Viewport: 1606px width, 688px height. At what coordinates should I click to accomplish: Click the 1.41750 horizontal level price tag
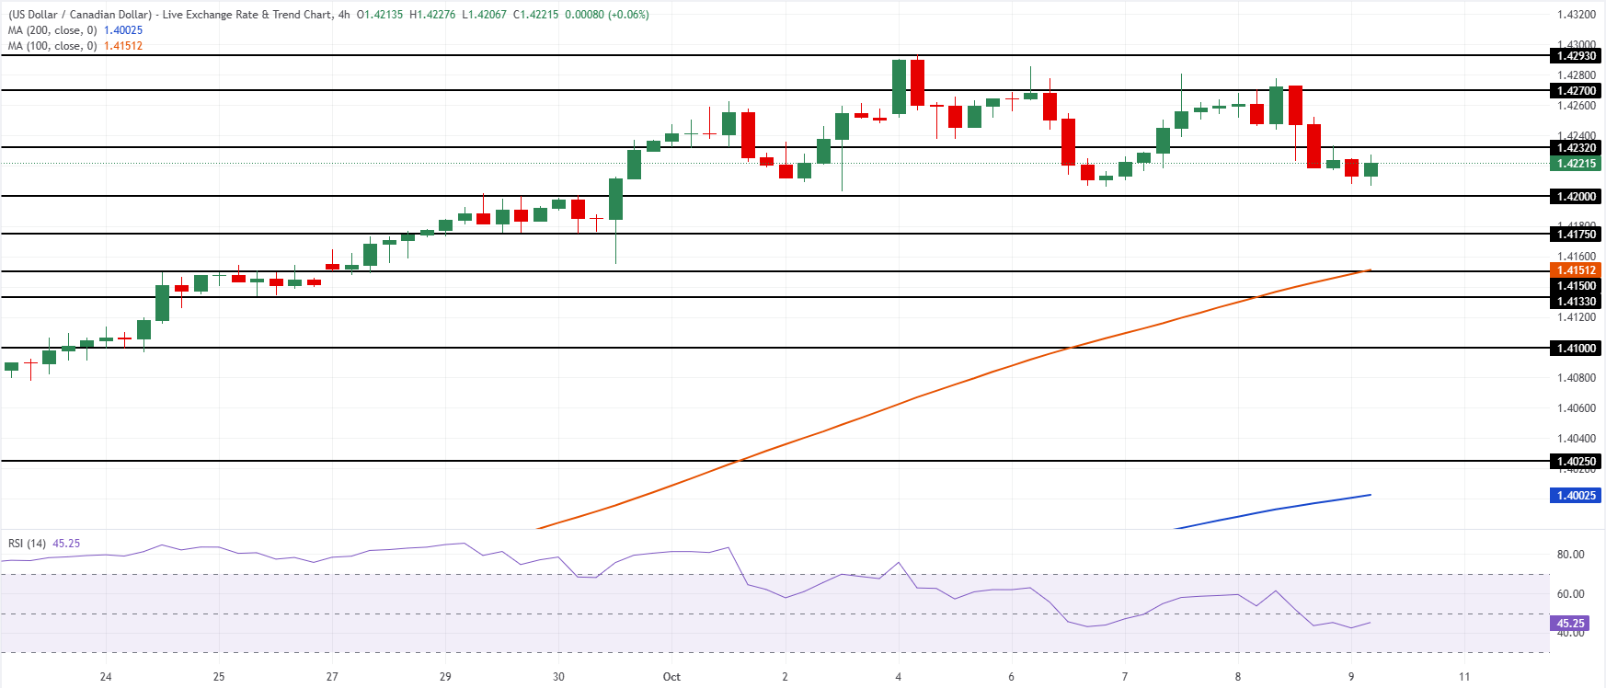pos(1576,235)
